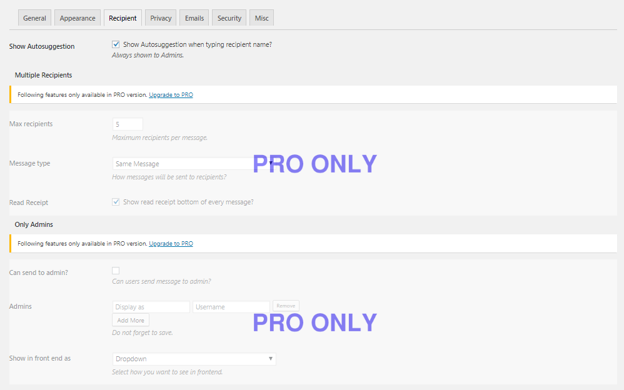
Task: Click the Add More button
Action: pos(131,321)
